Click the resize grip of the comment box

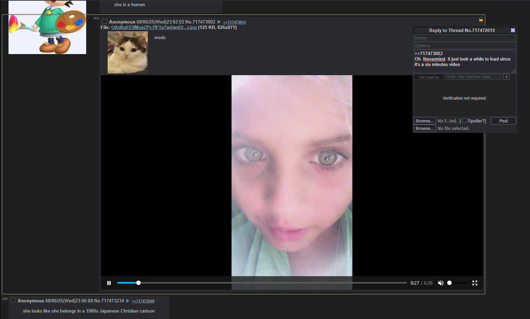(x=514, y=71)
